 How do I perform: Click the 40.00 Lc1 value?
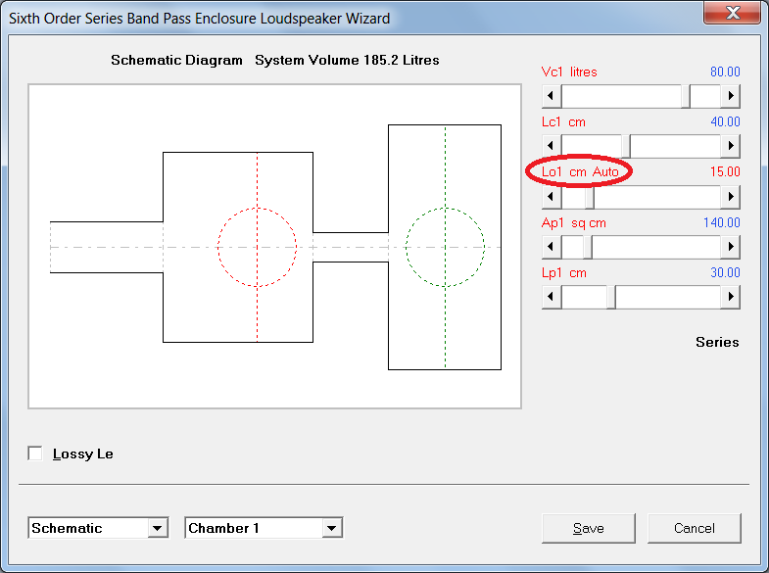(725, 122)
